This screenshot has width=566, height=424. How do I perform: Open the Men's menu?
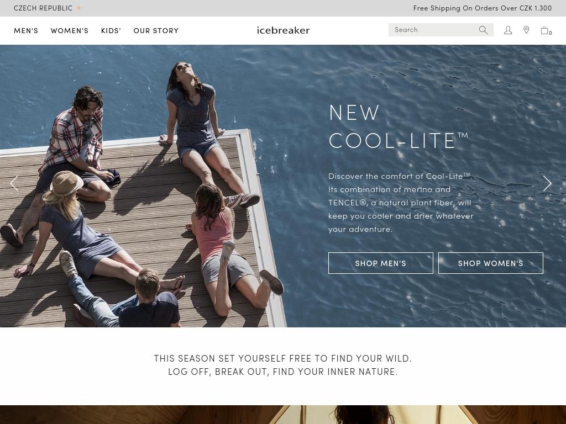click(26, 31)
